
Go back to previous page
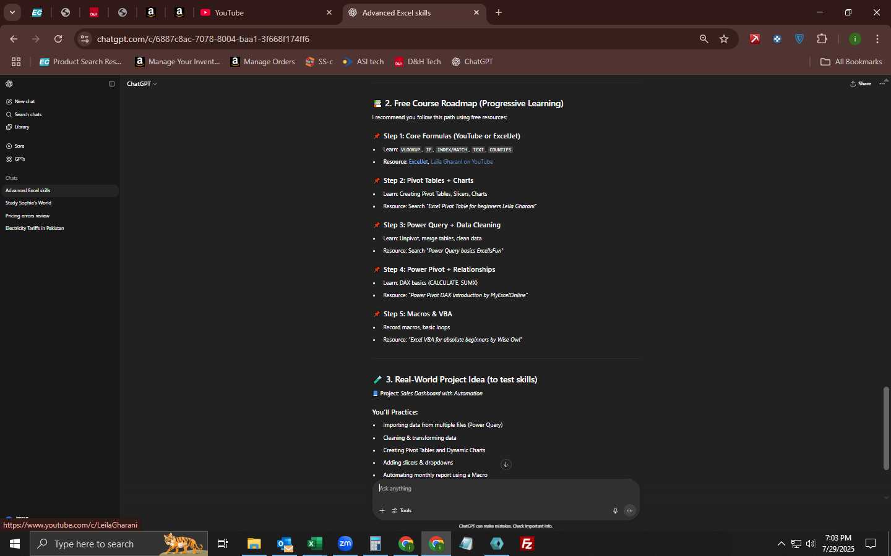tap(14, 39)
